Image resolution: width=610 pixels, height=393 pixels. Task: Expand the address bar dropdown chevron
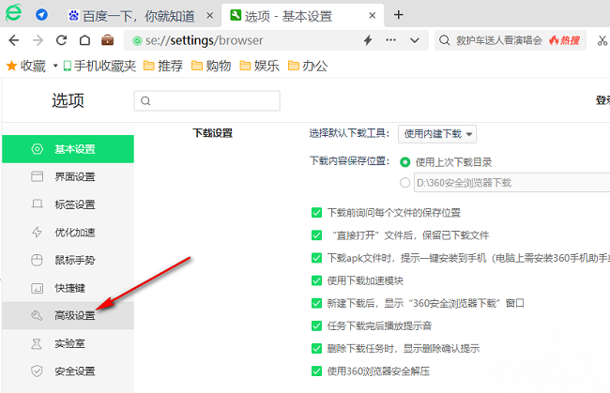point(415,40)
